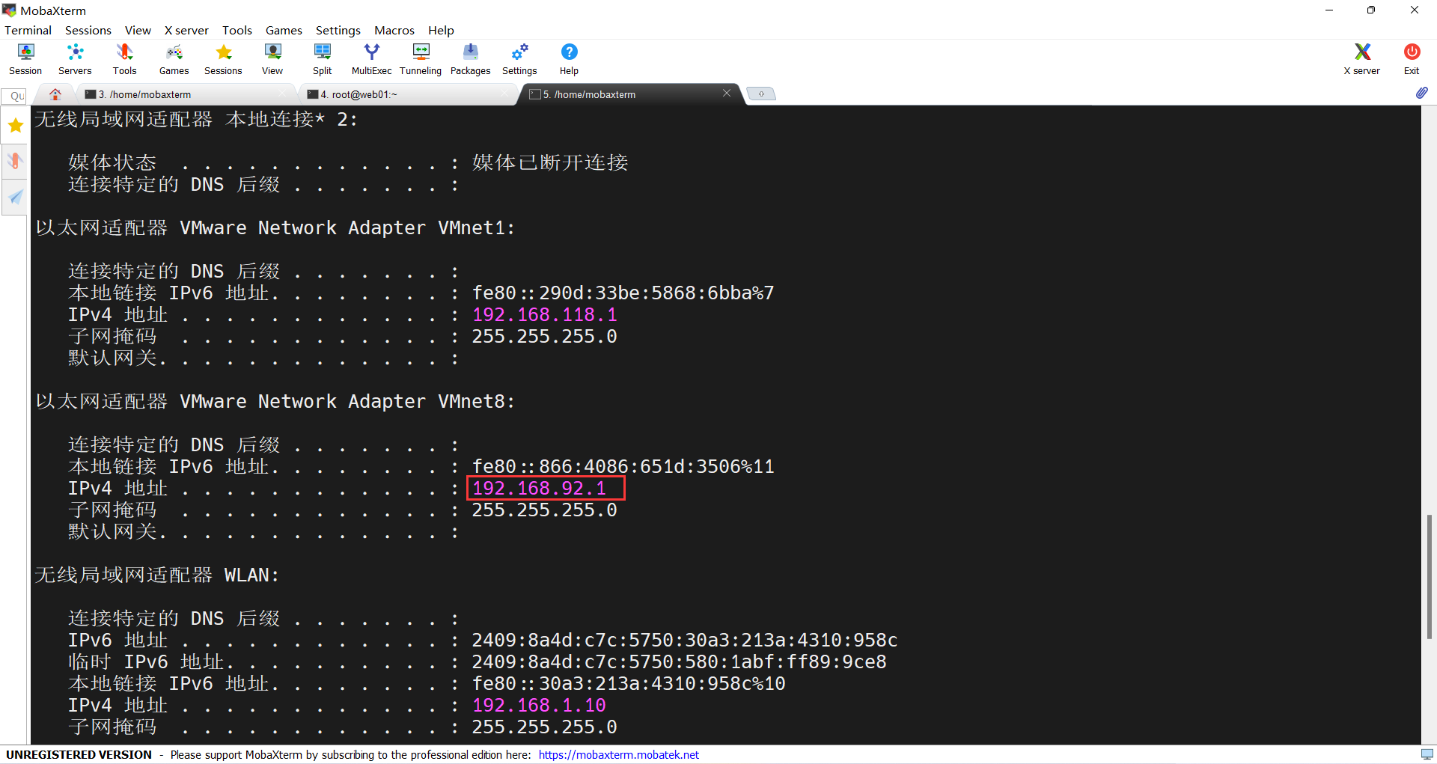Open the Session toolbar icon
Image resolution: width=1437 pixels, height=764 pixels.
[x=25, y=59]
